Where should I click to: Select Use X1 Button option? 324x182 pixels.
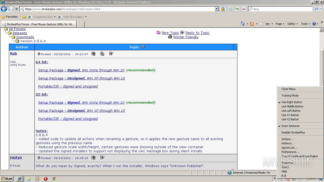[300, 115]
